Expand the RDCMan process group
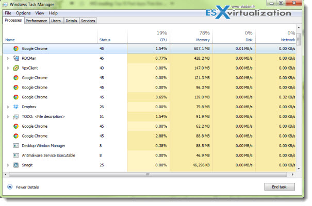Image resolution: width=312 pixels, height=206 pixels. [8, 58]
